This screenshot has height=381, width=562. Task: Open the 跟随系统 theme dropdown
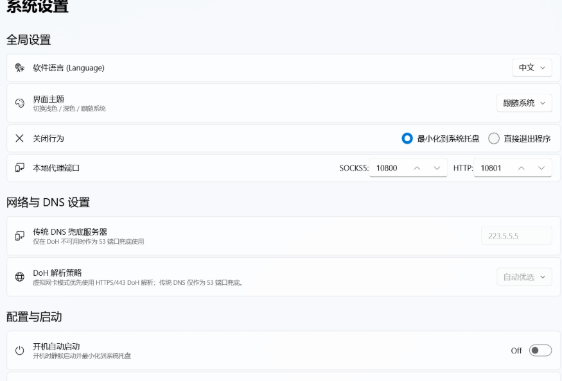524,103
